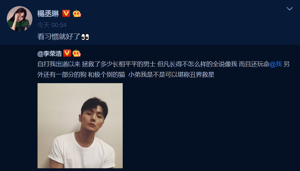Click the verified V badge beside 楊丞琳

click(x=66, y=13)
